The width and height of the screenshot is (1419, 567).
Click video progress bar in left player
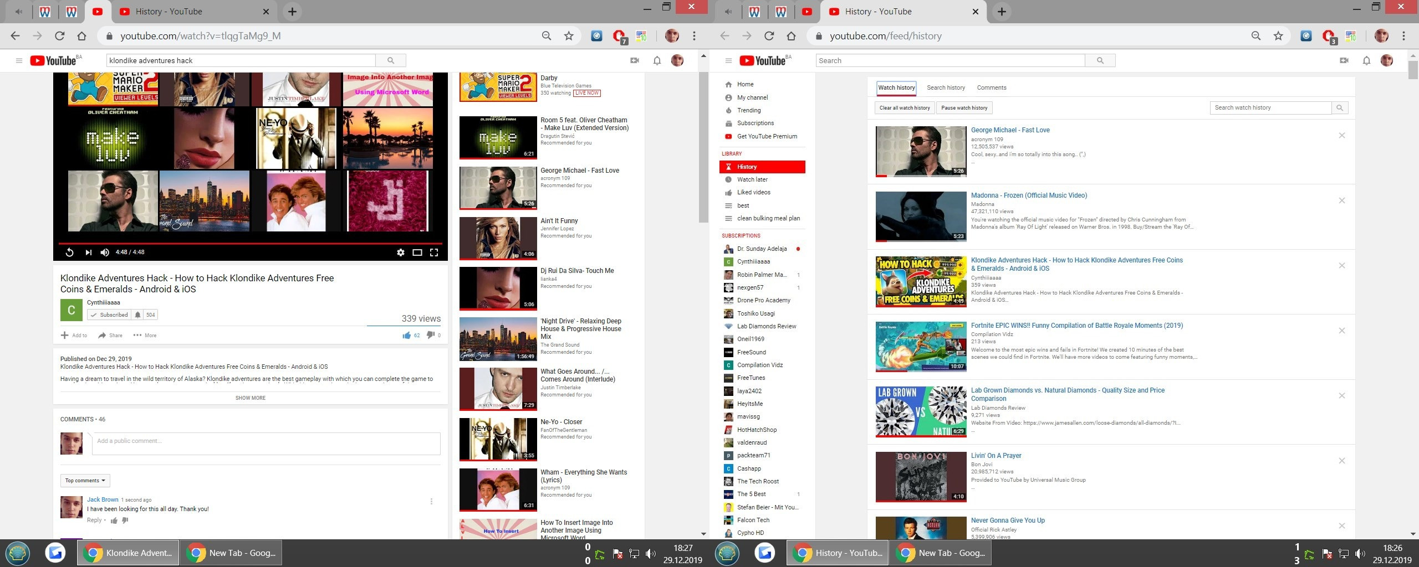point(251,243)
